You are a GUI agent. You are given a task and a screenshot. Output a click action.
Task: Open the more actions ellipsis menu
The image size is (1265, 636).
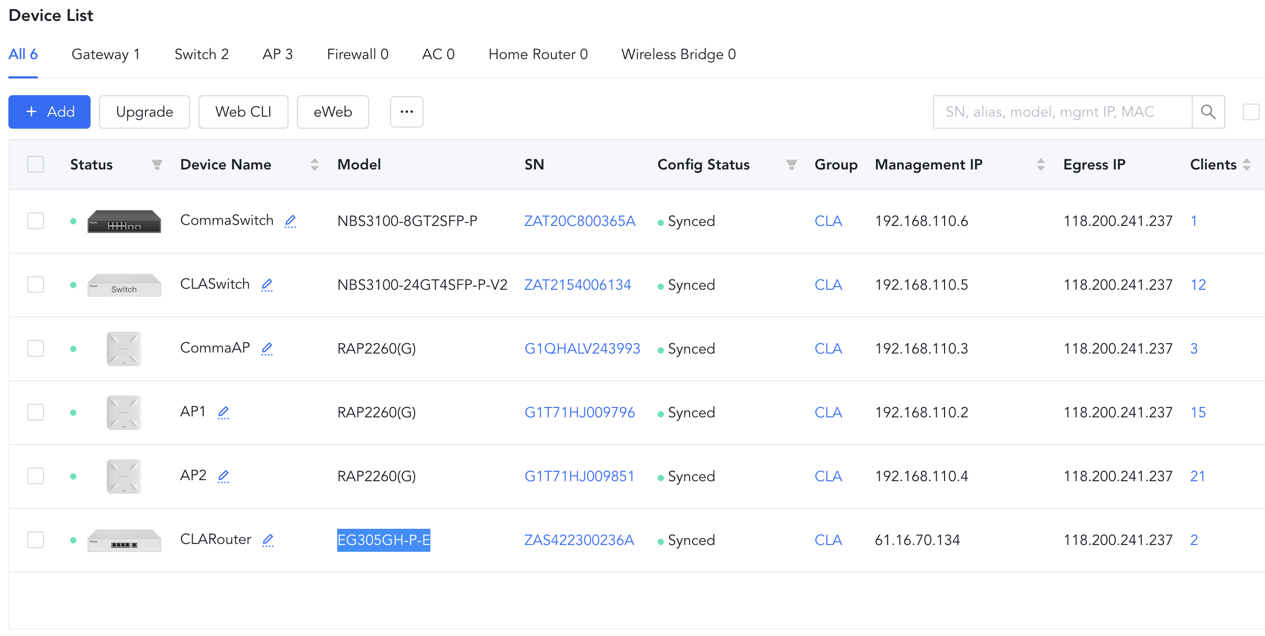coord(406,112)
